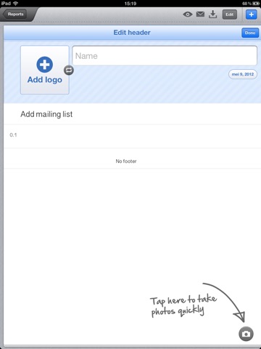Tap the handwritten photo tip text
The image size is (261, 349).
pos(183,305)
